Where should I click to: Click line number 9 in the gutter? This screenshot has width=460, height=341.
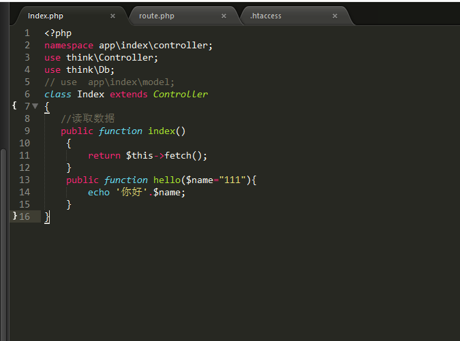(x=27, y=131)
